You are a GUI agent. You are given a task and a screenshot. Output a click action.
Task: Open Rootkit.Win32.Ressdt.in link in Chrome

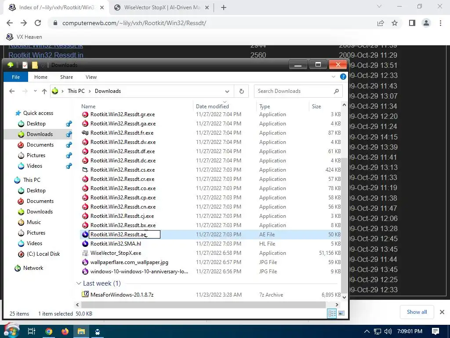point(46,55)
